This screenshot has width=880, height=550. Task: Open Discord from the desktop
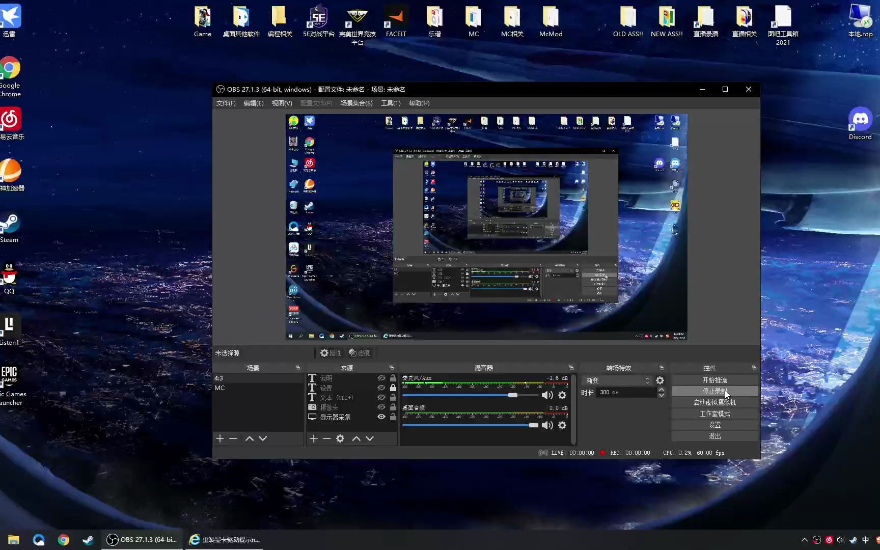tap(860, 124)
